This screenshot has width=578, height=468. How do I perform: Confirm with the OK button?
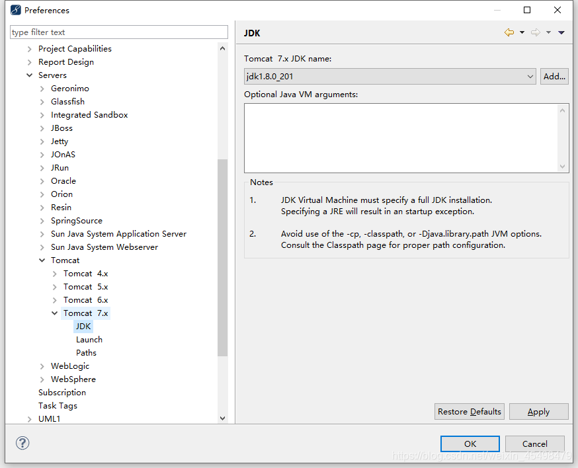pos(470,444)
